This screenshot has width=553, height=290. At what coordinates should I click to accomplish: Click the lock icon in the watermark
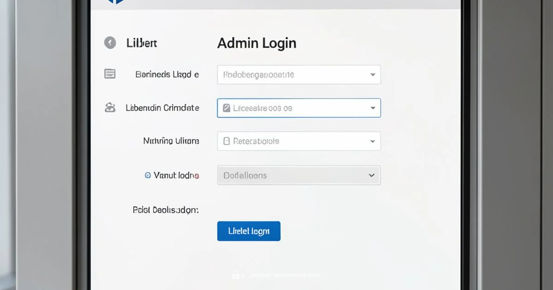236,274
